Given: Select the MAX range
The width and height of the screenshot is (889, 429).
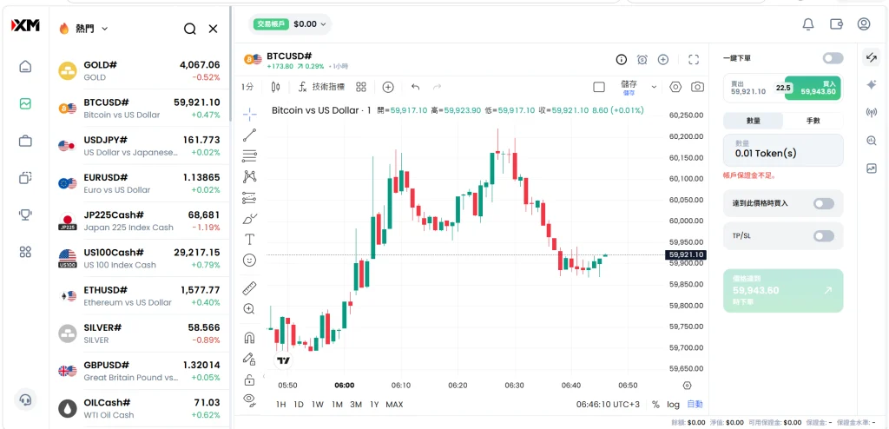Looking at the screenshot, I should [x=394, y=404].
